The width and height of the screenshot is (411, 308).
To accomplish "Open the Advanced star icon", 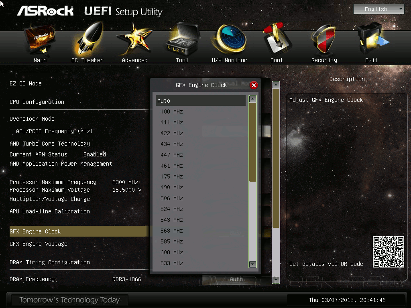I will click(134, 39).
